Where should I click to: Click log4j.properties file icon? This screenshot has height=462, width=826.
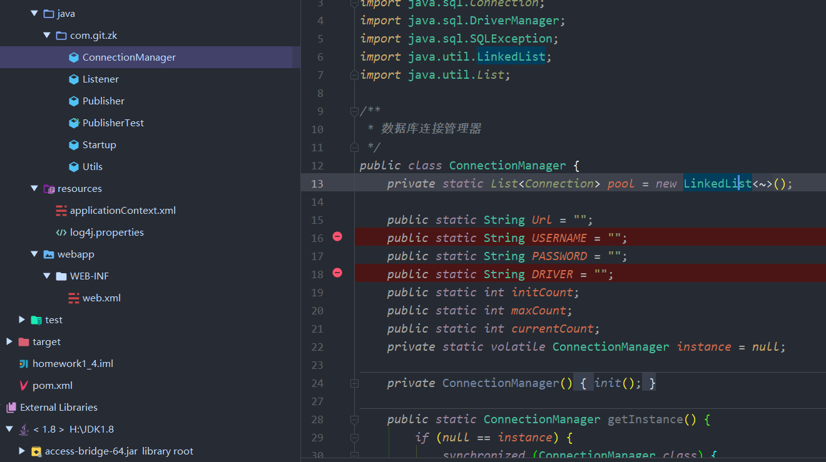61,232
